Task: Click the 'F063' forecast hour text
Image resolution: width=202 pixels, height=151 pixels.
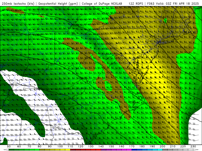Action: 151,4
